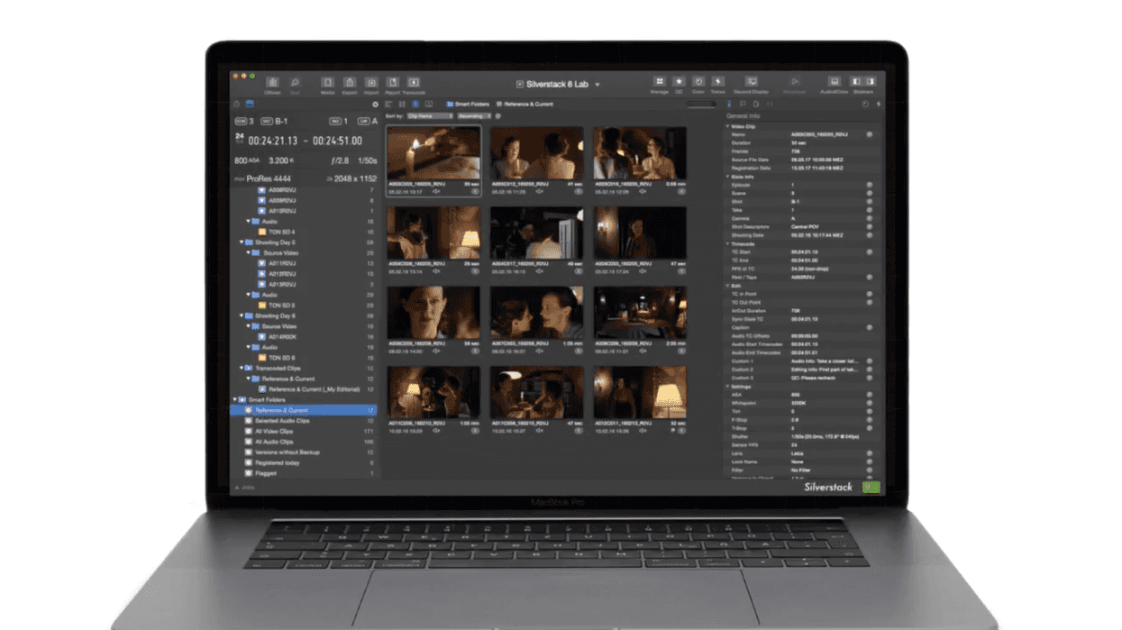Select the clipboard inspector tab icon
Screen dimensions: 1122x630
(756, 105)
